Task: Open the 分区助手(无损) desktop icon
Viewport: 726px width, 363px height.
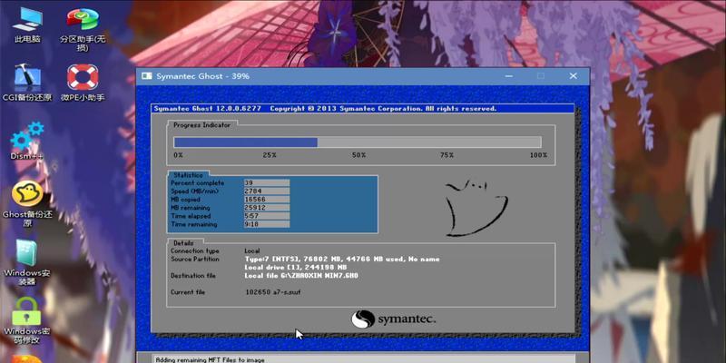Action: point(83,29)
